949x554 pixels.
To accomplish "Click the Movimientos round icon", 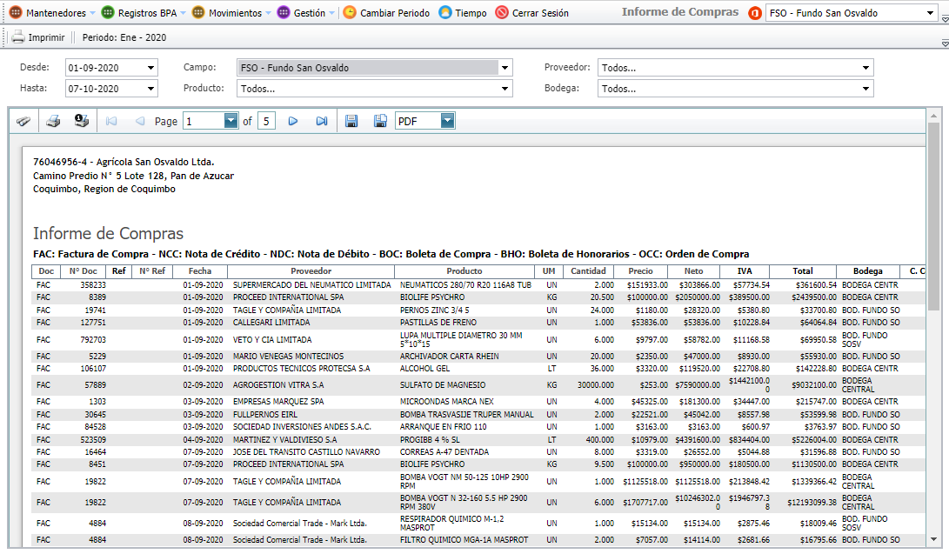I will coord(198,13).
